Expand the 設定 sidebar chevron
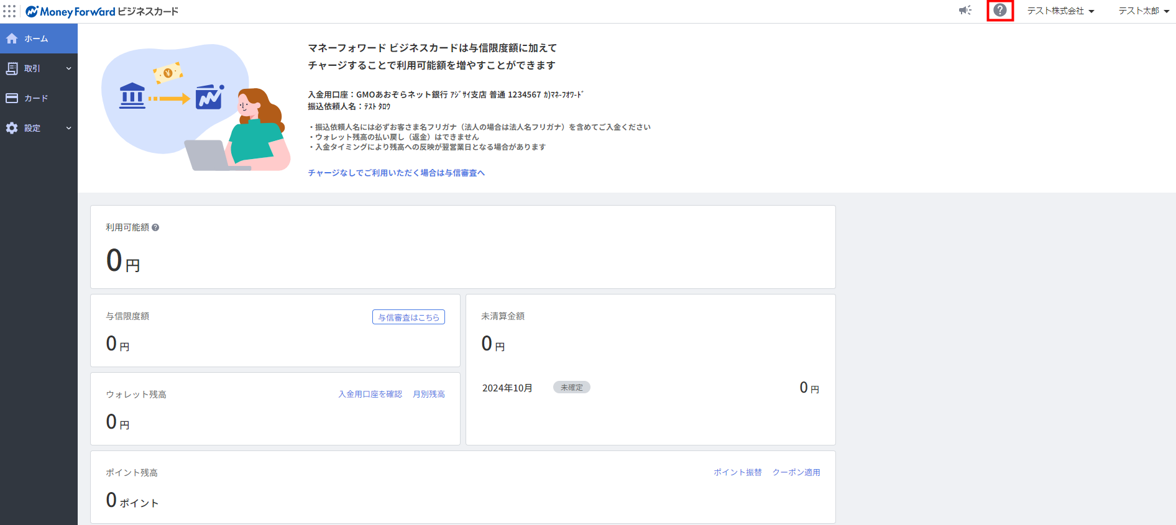Screen dimensions: 1176x525 click(x=68, y=128)
